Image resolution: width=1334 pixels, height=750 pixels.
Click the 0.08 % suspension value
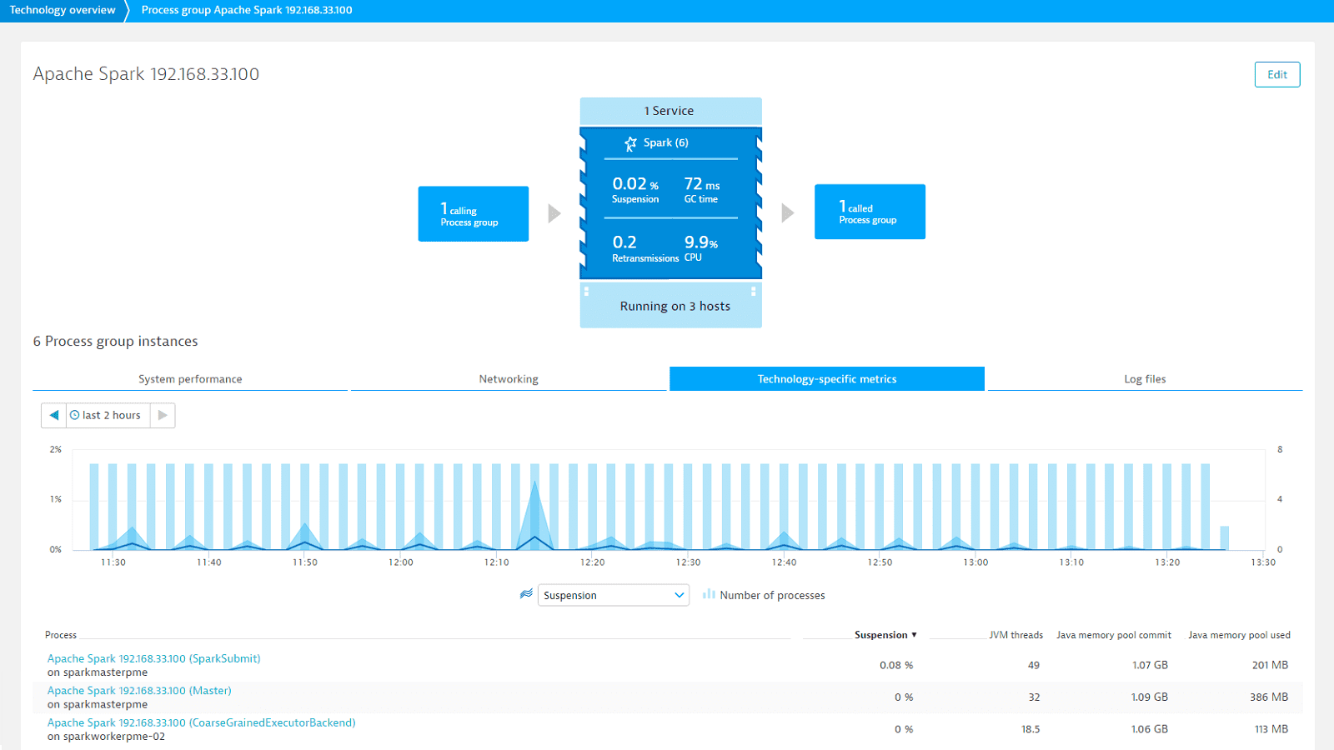[896, 665]
